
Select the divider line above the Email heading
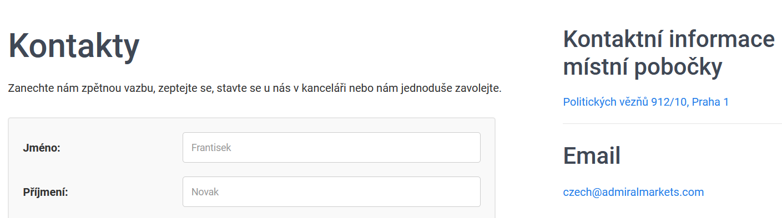point(673,123)
